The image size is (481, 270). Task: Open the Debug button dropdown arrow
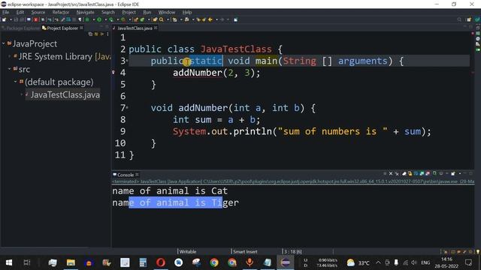click(x=93, y=19)
